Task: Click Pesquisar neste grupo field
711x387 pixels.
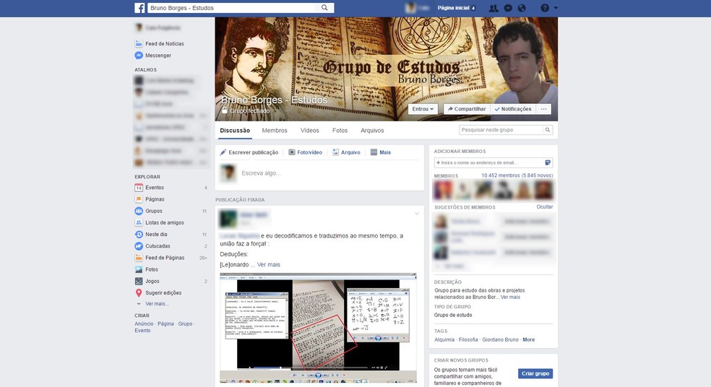Action: click(x=501, y=130)
